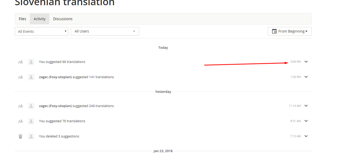Image resolution: width=345 pixels, height=155 pixels.
Task: Click the 11:14 AM timestamp
Action: [295, 106]
